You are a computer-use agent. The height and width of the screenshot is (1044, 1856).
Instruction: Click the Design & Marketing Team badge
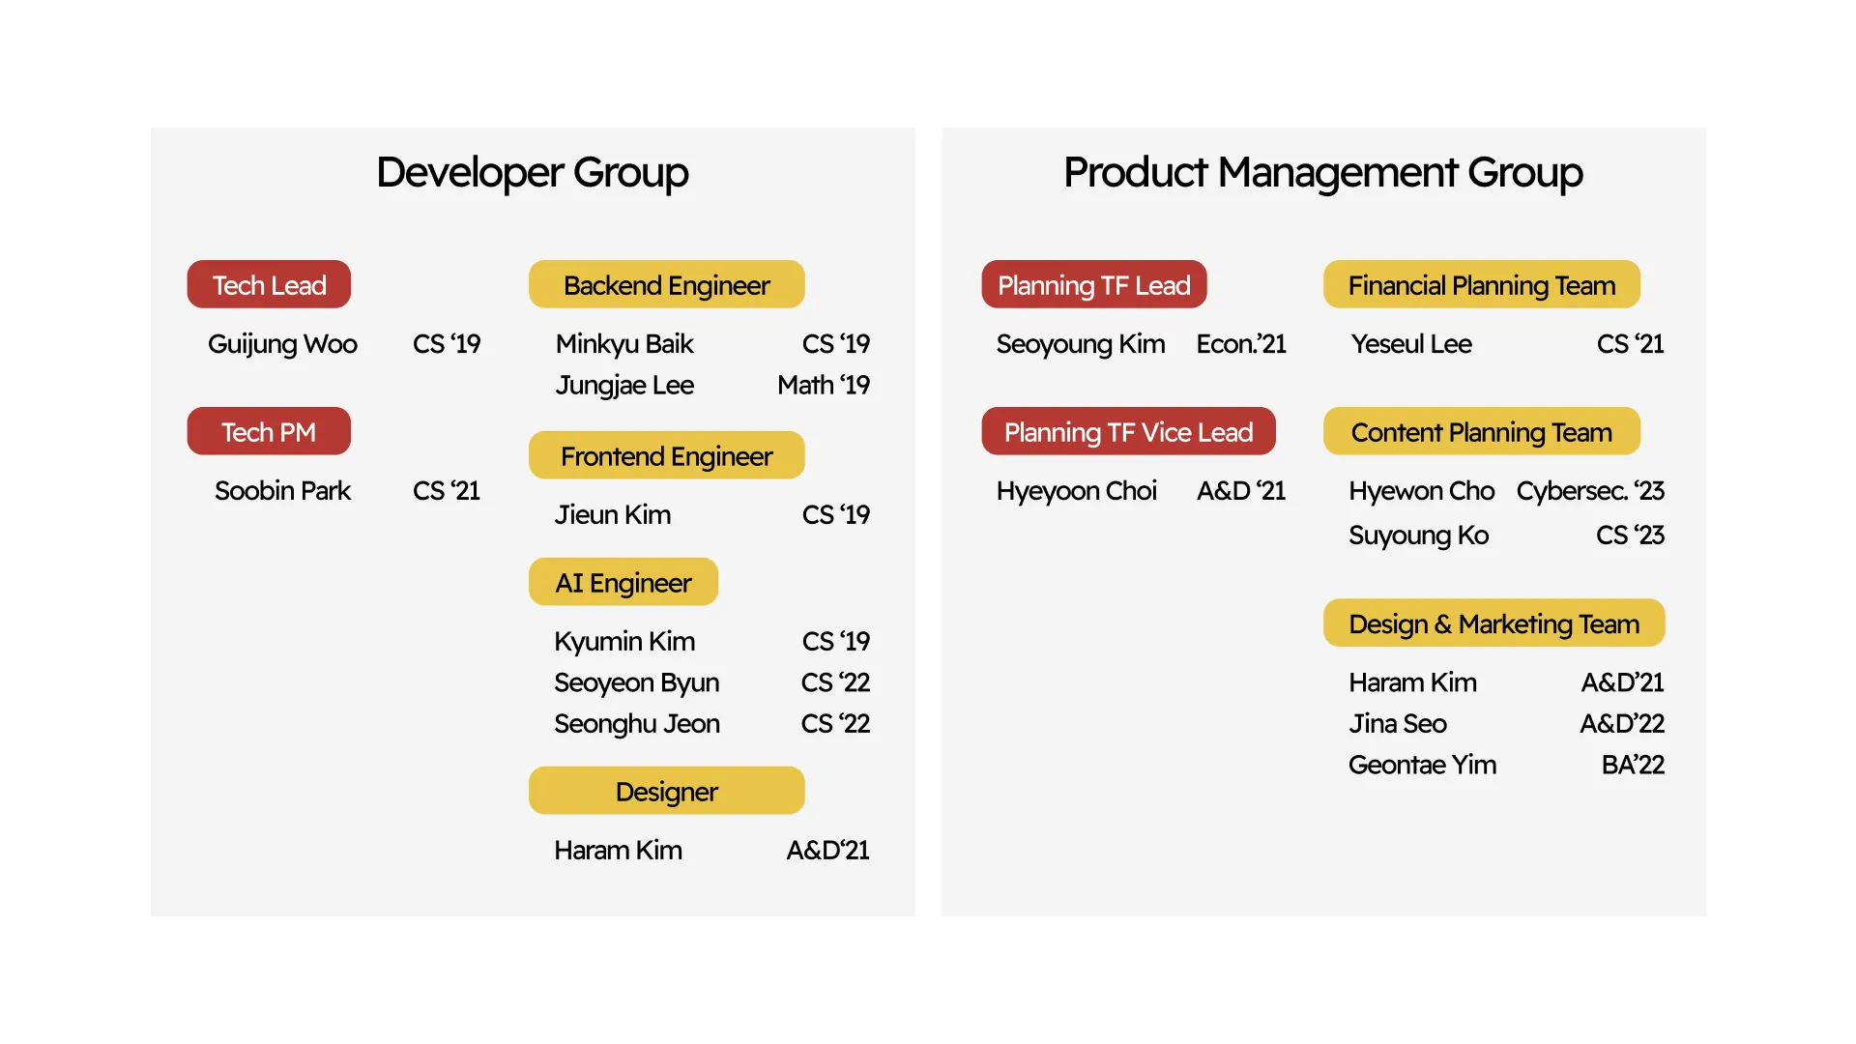coord(1493,623)
